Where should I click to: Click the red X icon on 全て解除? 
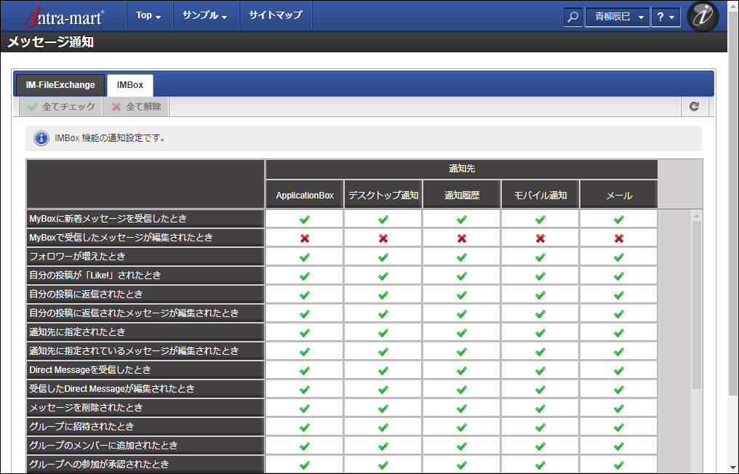(x=116, y=107)
